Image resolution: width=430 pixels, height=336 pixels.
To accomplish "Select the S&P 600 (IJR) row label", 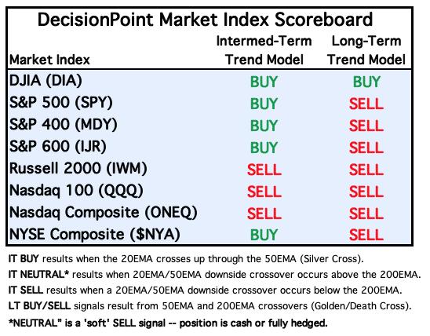I will [58, 147].
